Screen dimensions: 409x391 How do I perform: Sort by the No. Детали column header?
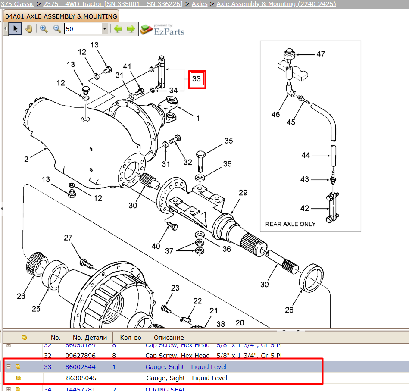pos(90,338)
